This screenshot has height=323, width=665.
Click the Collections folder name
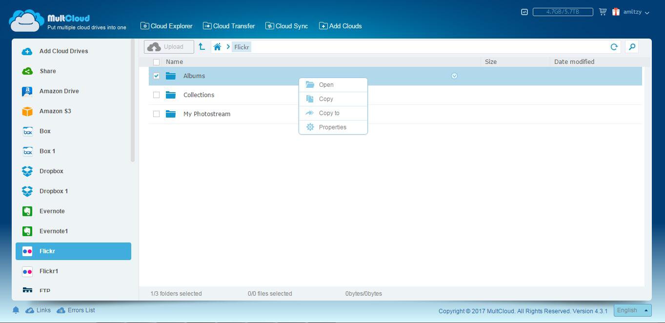[x=199, y=95]
